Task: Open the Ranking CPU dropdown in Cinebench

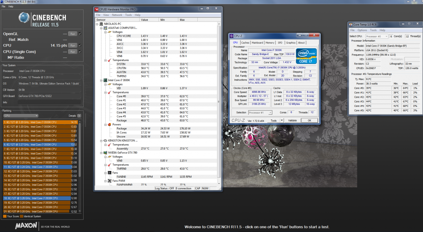Action: [x=20, y=116]
